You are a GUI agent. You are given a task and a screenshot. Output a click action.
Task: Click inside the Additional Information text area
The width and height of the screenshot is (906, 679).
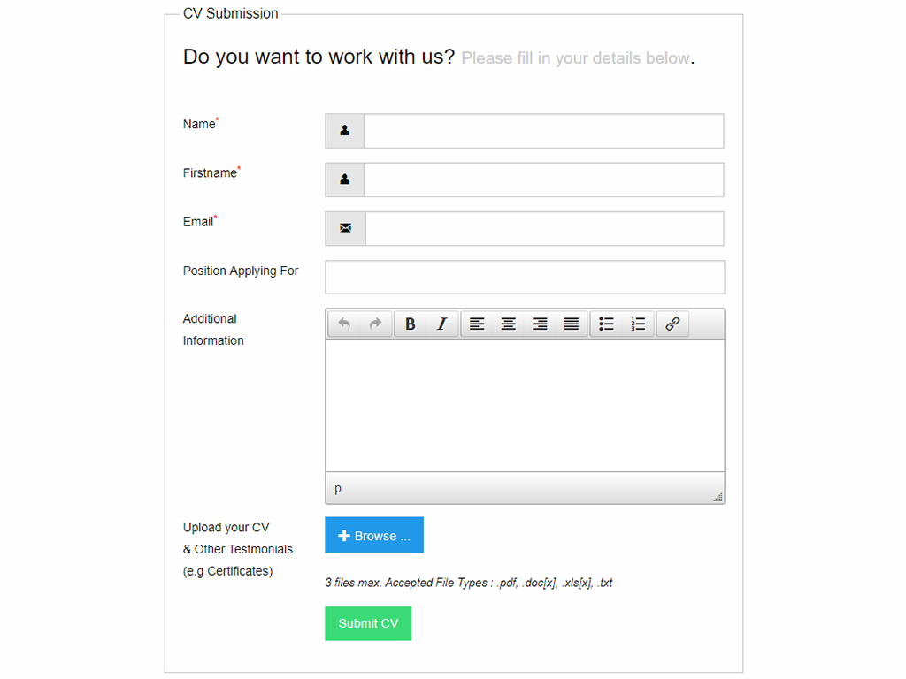click(x=525, y=405)
